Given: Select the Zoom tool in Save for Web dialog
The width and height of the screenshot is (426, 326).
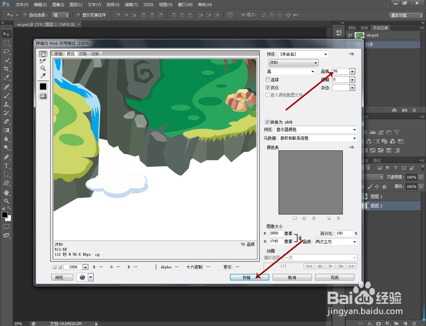Looking at the screenshot, I should [43, 68].
